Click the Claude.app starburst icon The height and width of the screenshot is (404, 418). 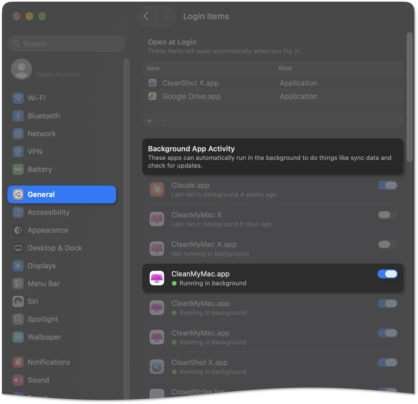[x=157, y=189]
